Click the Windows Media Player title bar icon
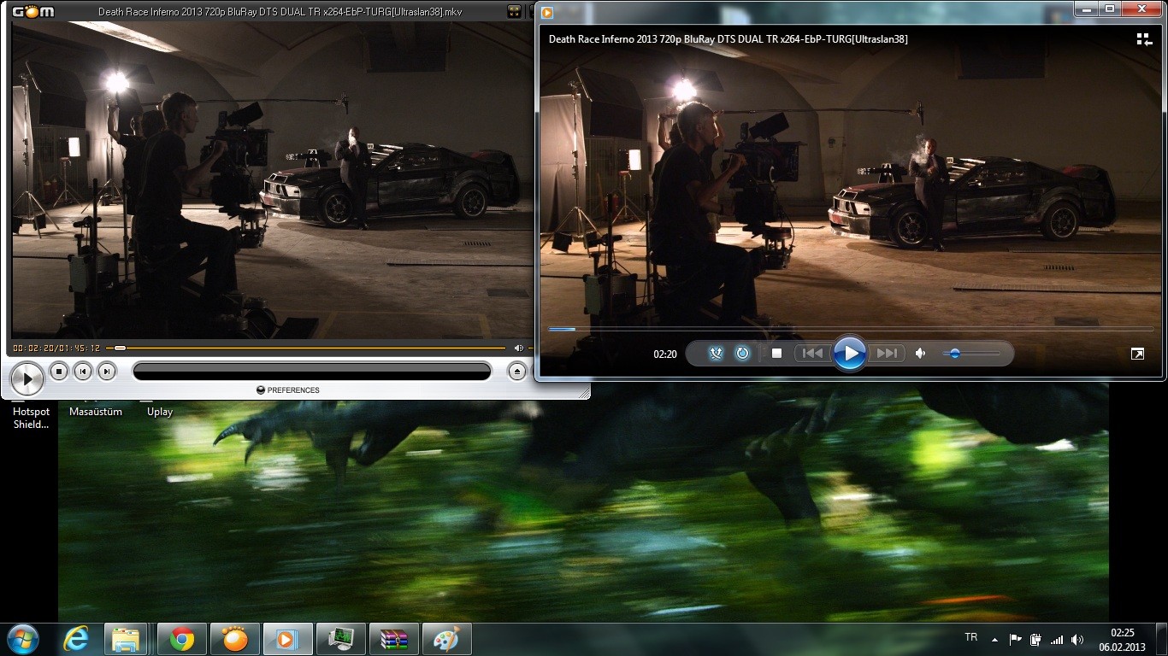 click(547, 12)
